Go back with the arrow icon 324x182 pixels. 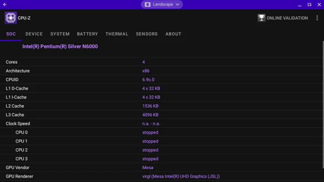coord(5,4)
